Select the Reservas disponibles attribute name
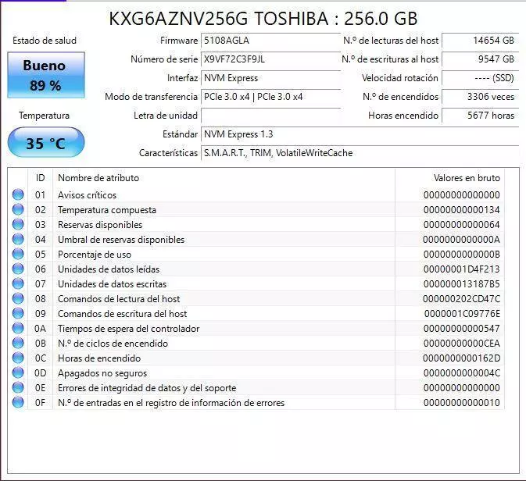This screenshot has width=526, height=481. coord(100,225)
